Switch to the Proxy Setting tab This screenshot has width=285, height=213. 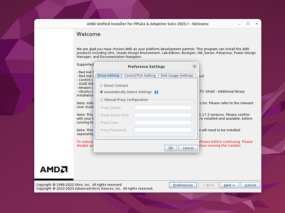(x=108, y=75)
